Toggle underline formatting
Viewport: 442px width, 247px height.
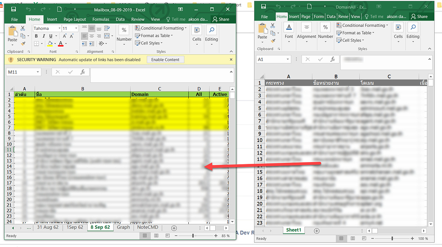50,36
